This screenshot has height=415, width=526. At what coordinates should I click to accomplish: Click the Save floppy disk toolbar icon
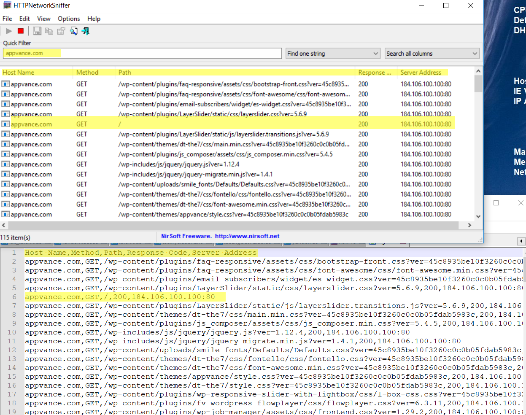tap(37, 31)
